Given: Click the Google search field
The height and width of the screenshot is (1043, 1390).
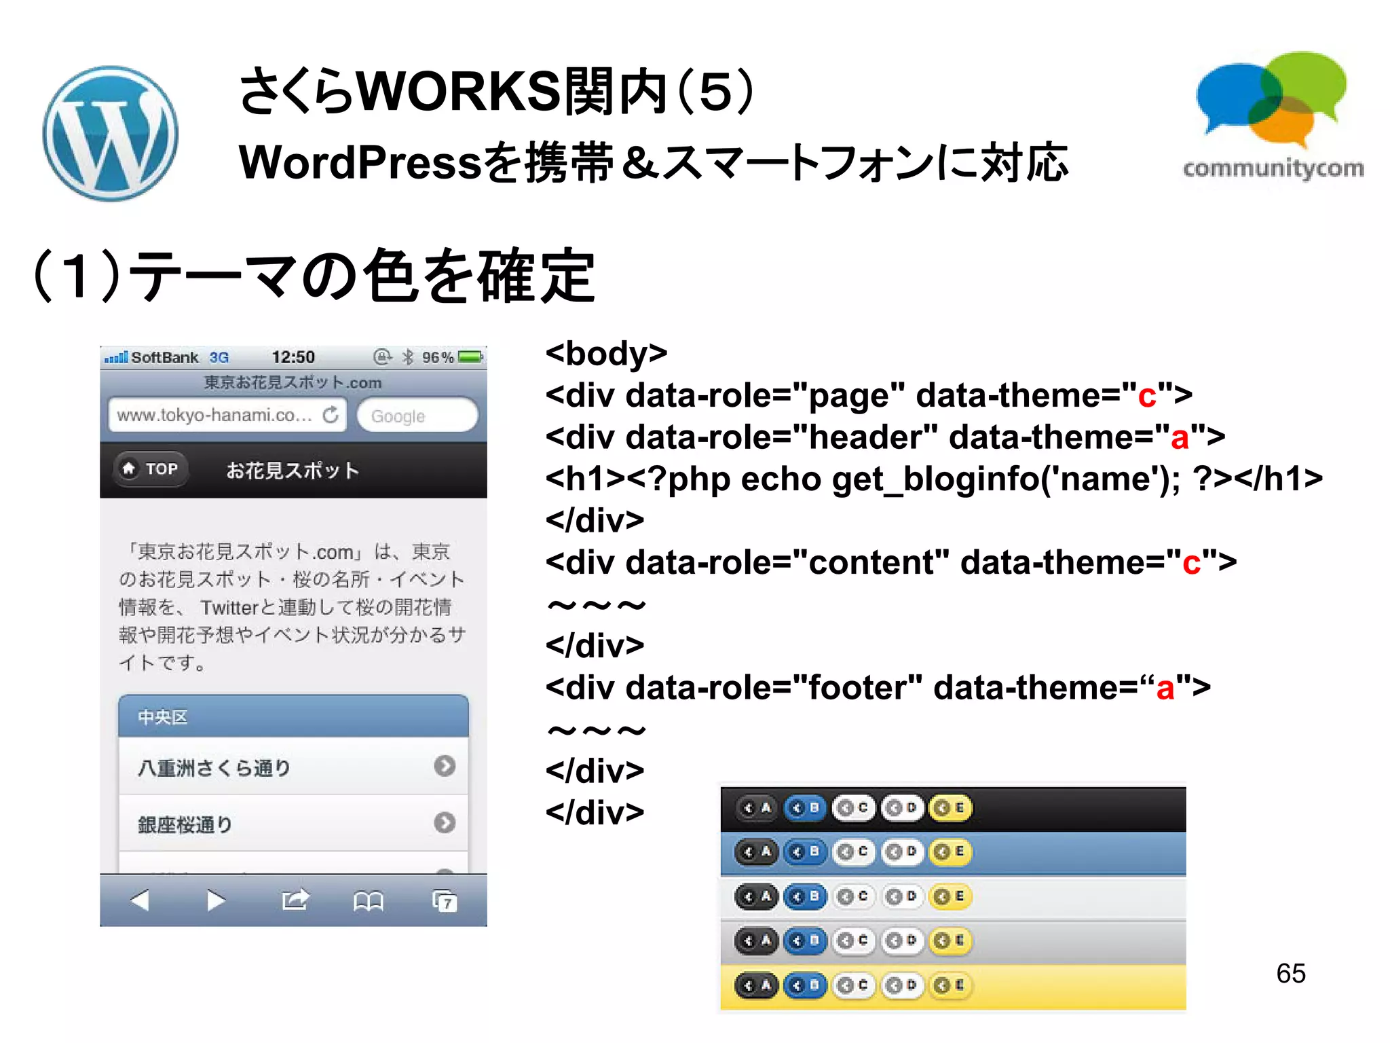Looking at the screenshot, I should click(x=417, y=415).
